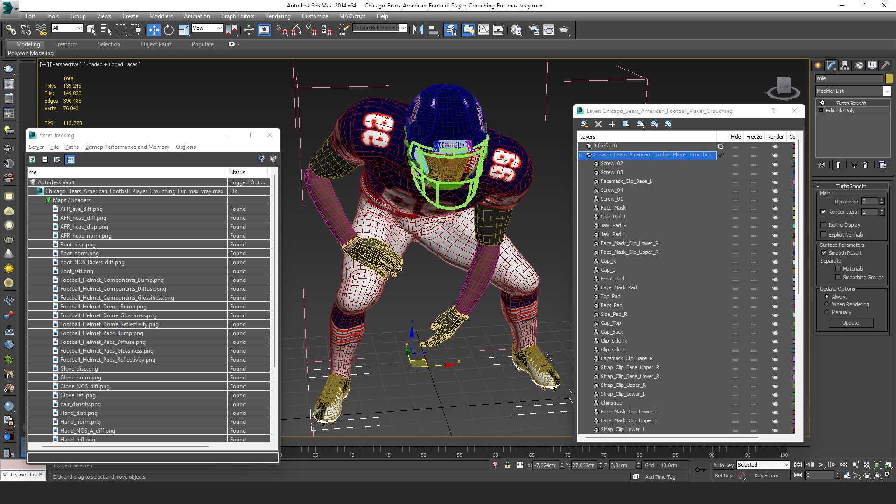Click the Pan View hand icon
Viewport: 896px width, 504px height.
(x=867, y=476)
